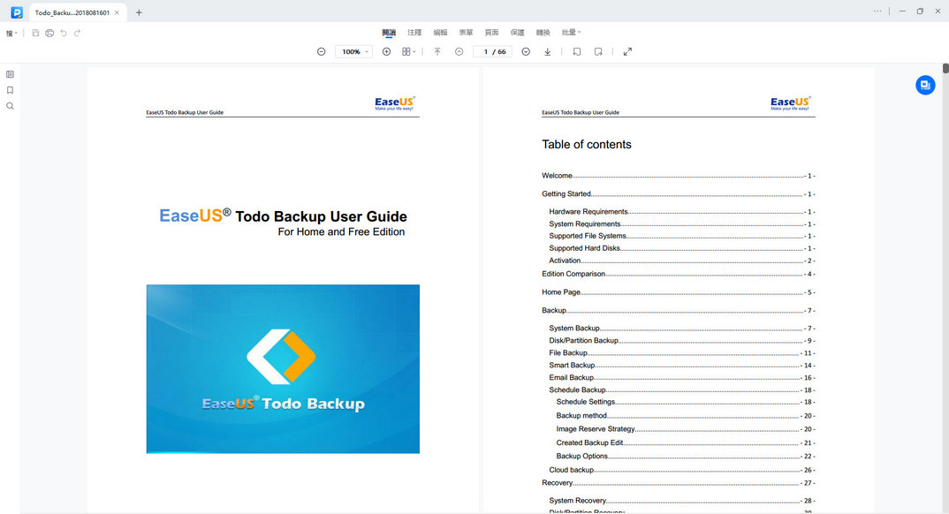Screen dimensions: 949x514
Task: Undo the last action
Action: tap(63, 32)
